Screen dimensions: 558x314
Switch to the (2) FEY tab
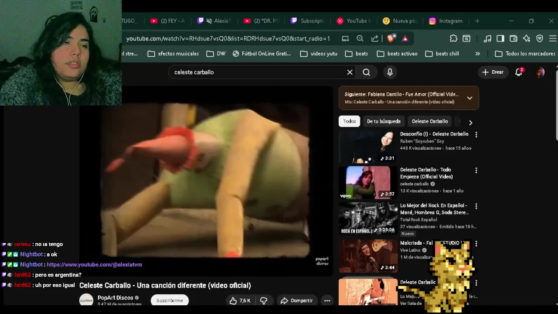(x=167, y=21)
